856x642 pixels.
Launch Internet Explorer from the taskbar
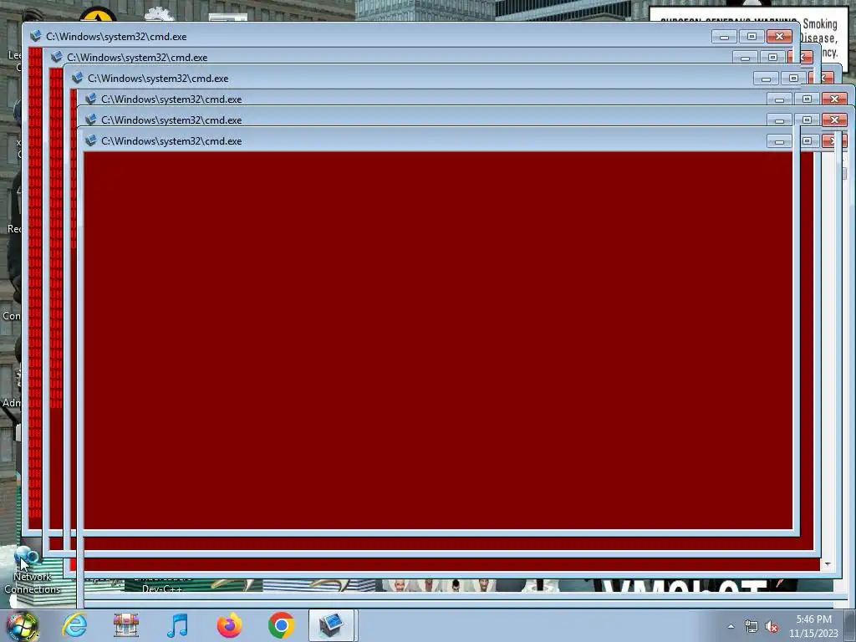[x=74, y=624]
